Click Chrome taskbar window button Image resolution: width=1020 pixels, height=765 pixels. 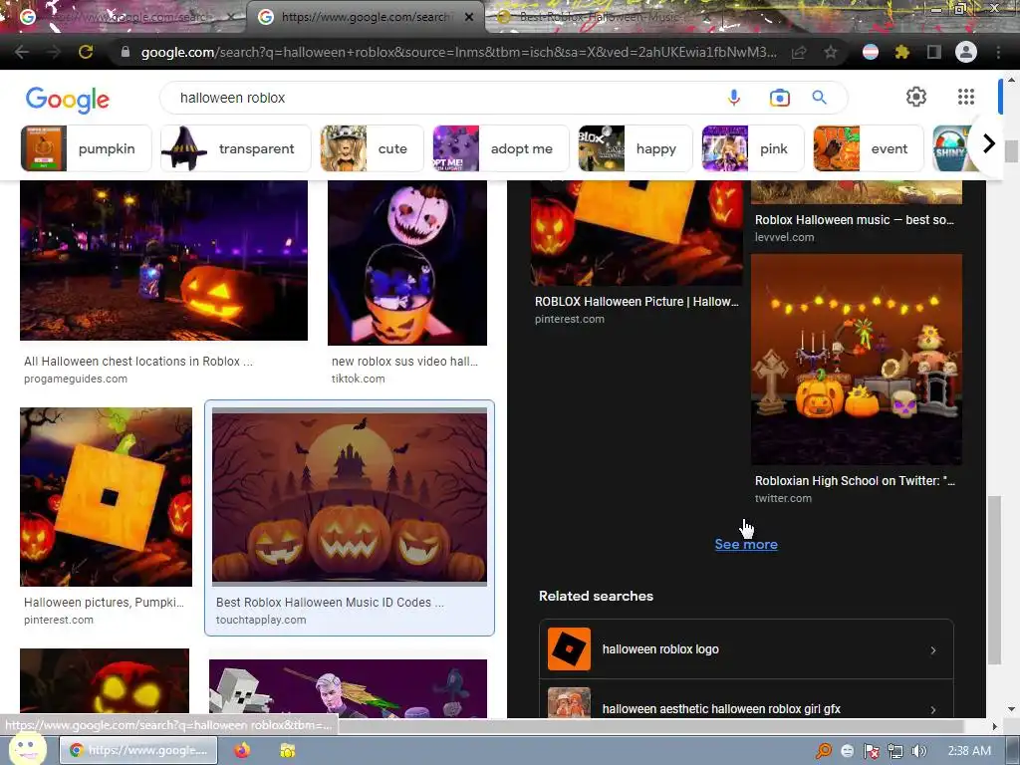[x=139, y=750]
